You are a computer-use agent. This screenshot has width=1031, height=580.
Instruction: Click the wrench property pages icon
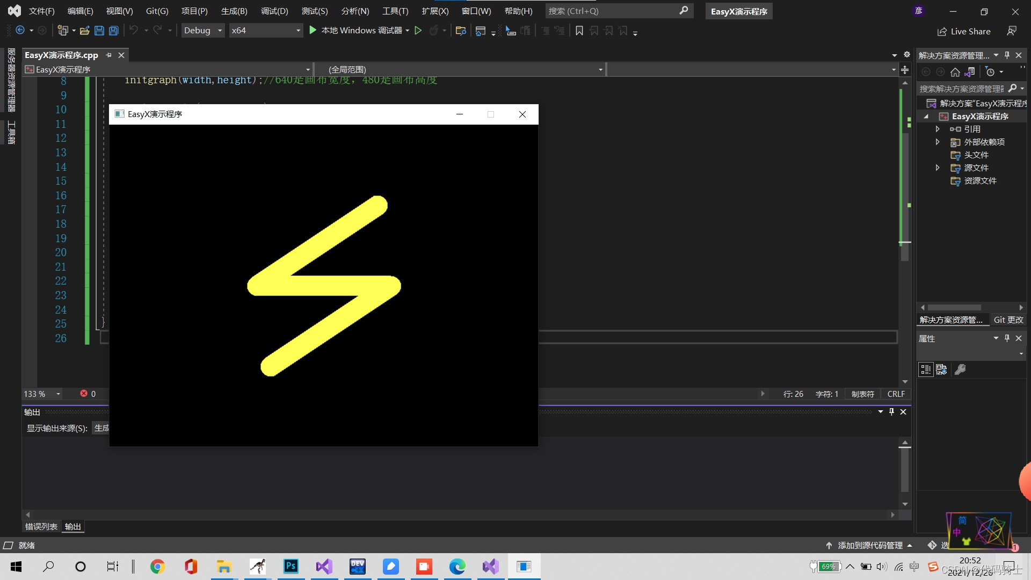960,369
